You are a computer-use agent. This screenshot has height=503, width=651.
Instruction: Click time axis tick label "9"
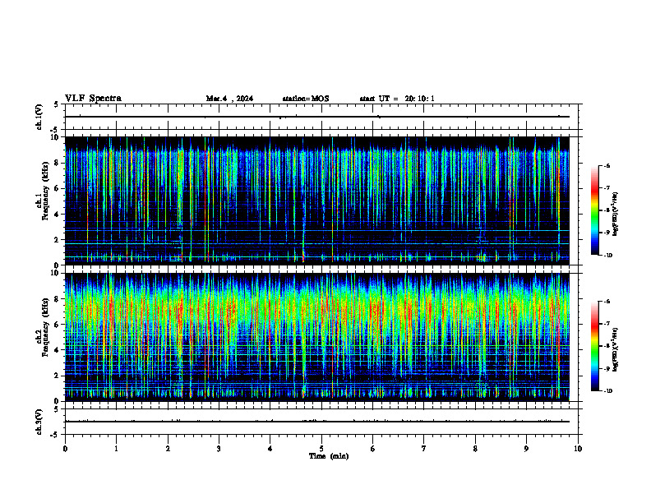[526, 449]
